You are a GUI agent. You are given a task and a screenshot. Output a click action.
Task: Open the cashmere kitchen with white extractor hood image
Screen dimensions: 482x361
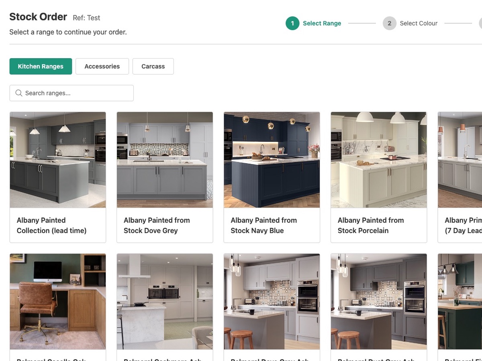click(x=165, y=301)
